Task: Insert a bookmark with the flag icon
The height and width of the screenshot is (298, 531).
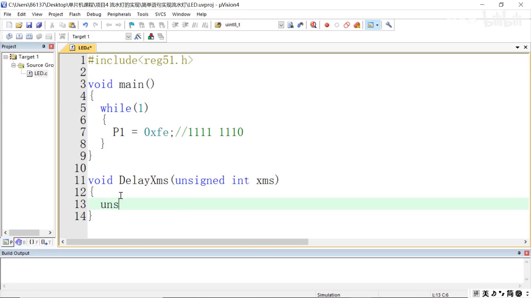Action: (x=132, y=25)
